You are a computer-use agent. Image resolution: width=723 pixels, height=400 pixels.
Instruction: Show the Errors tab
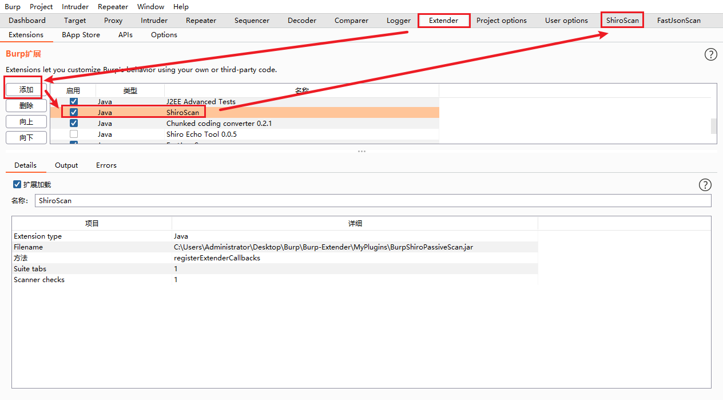point(106,165)
